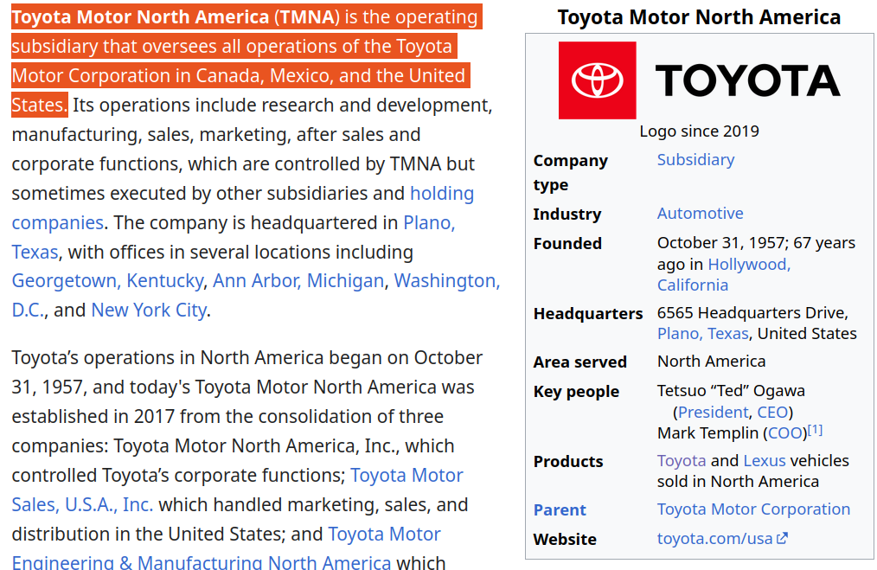Click '6565 Headquarters Drive' address text
Screen dimensions: 877x570
(x=752, y=313)
